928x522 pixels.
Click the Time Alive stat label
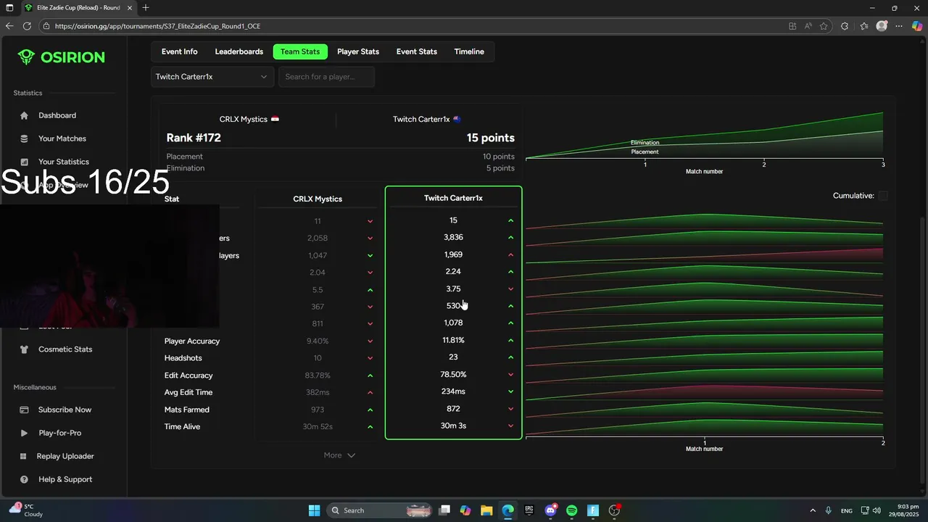click(x=182, y=427)
